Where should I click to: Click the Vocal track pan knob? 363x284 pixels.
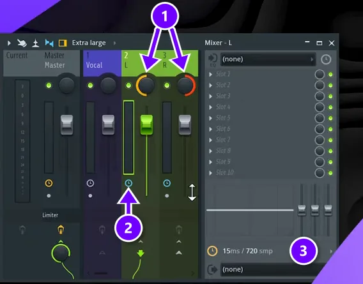click(x=108, y=85)
